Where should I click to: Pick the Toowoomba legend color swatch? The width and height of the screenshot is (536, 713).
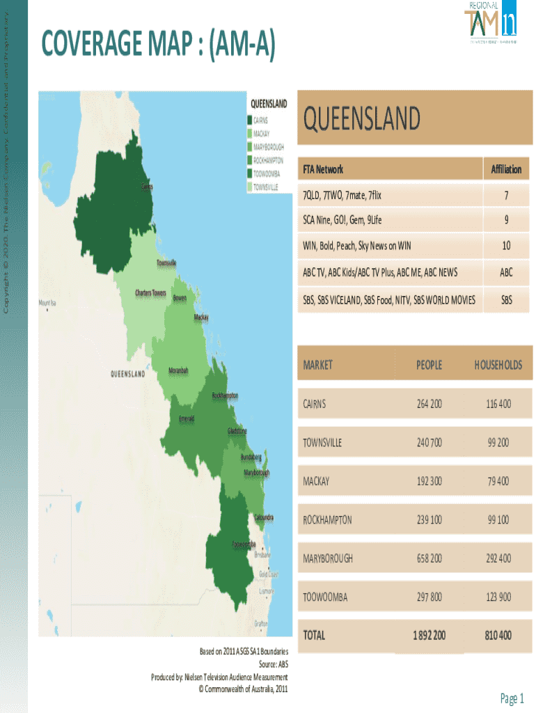(248, 174)
